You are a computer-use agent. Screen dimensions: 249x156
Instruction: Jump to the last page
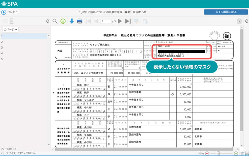click(128, 21)
